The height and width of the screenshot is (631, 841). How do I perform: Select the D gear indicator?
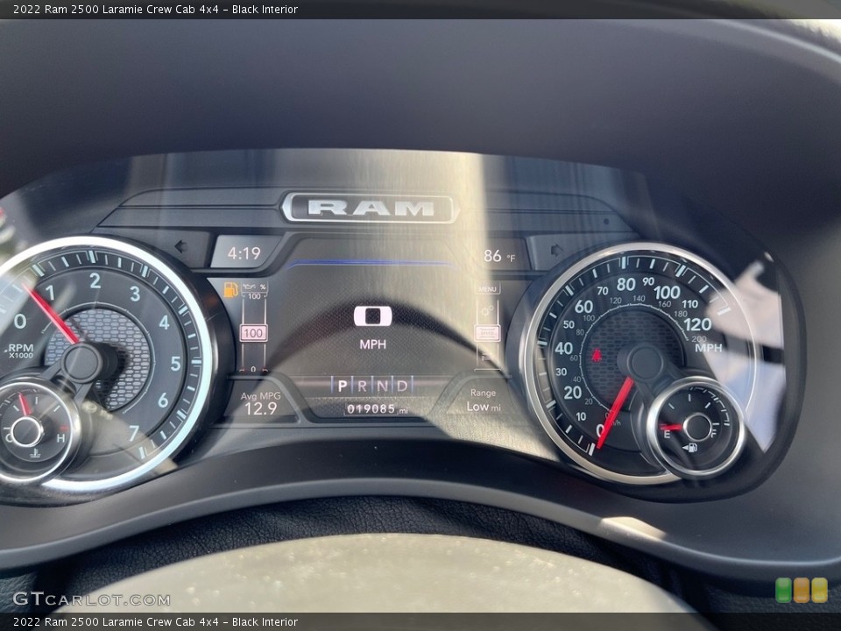402,386
